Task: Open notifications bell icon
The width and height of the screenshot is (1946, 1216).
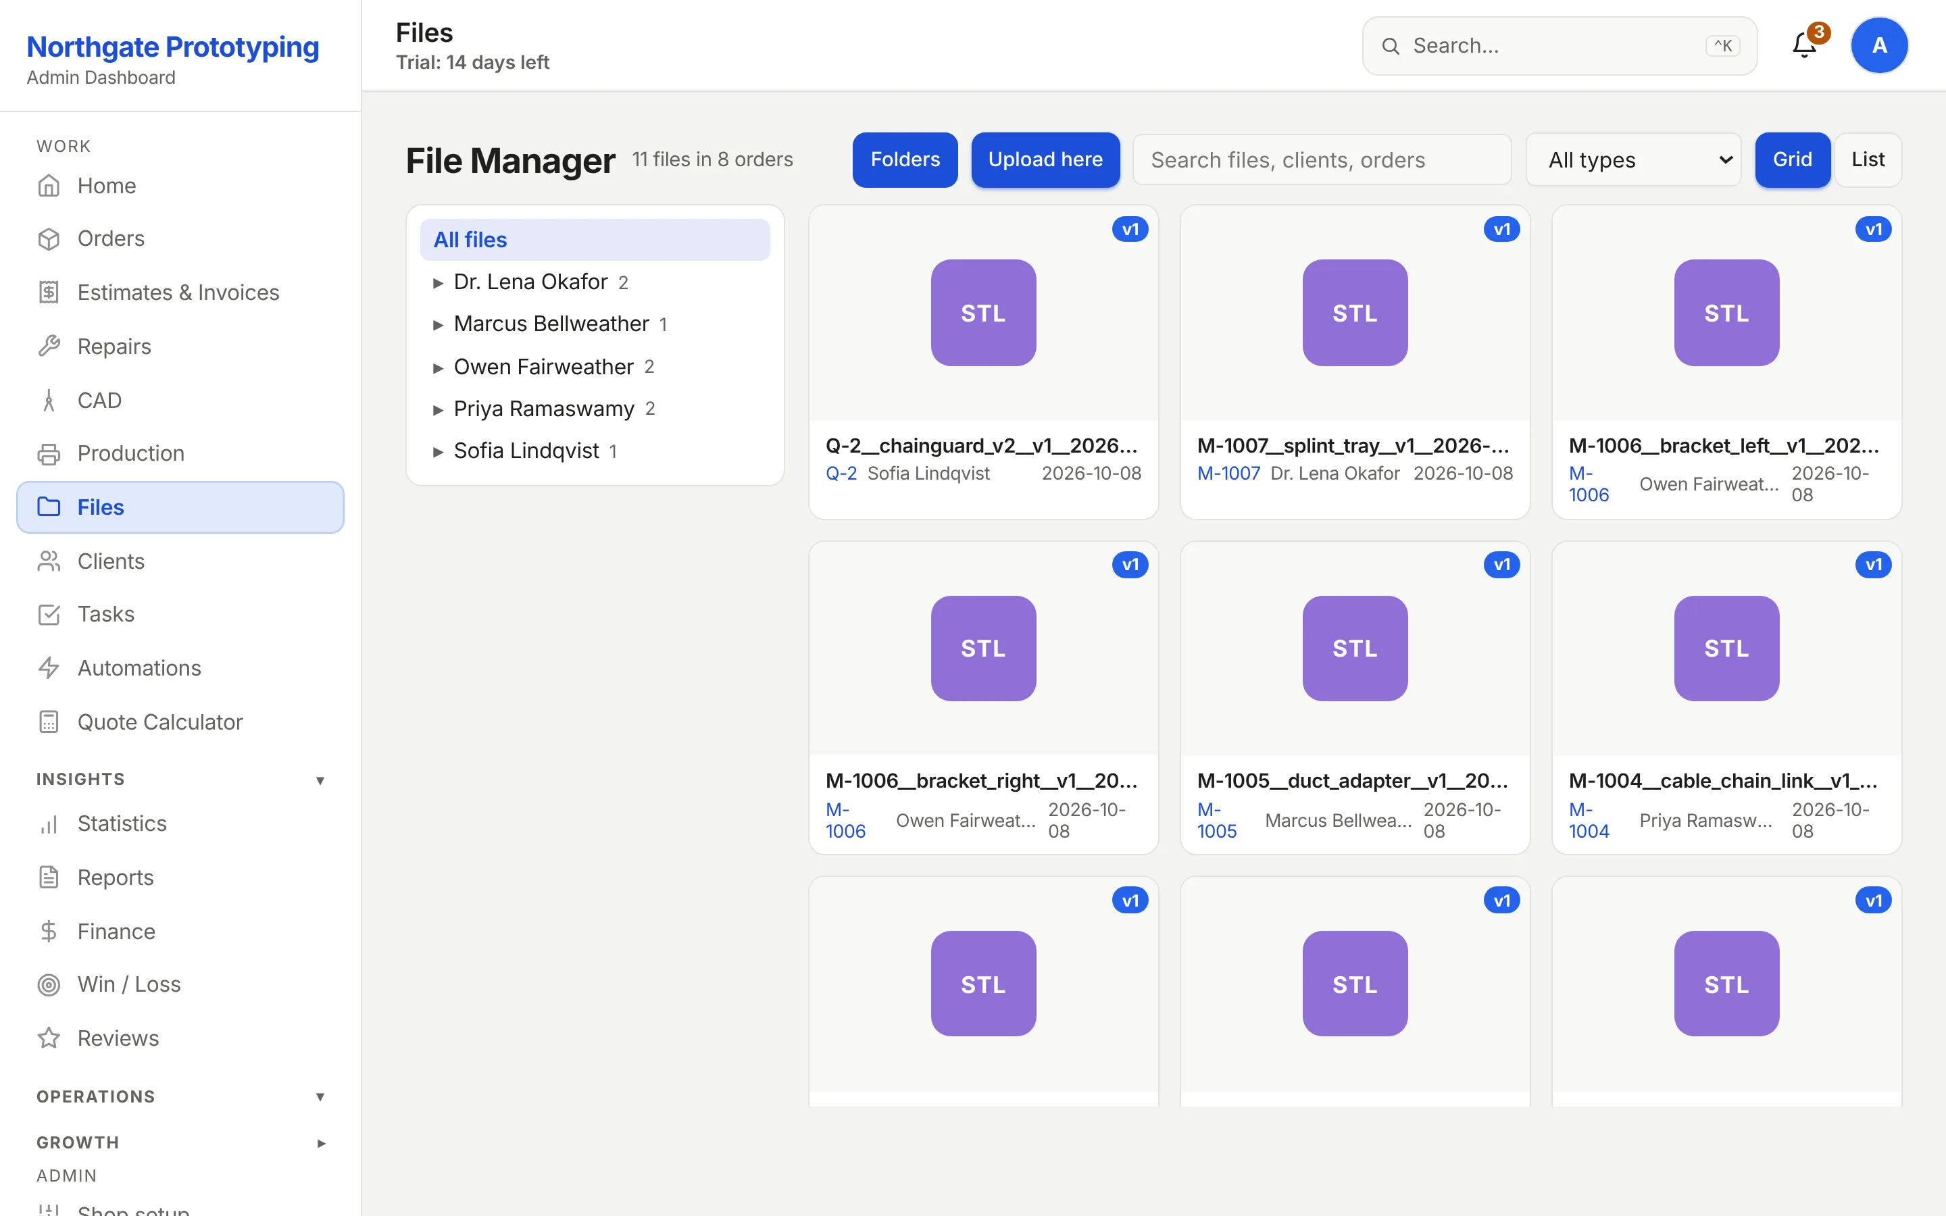Action: 1805,46
